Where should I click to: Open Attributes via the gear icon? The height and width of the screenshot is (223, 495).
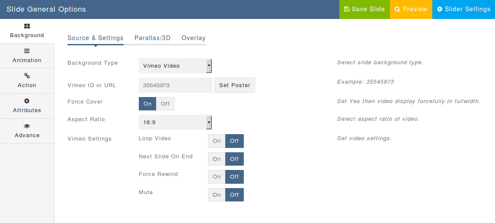(x=27, y=101)
